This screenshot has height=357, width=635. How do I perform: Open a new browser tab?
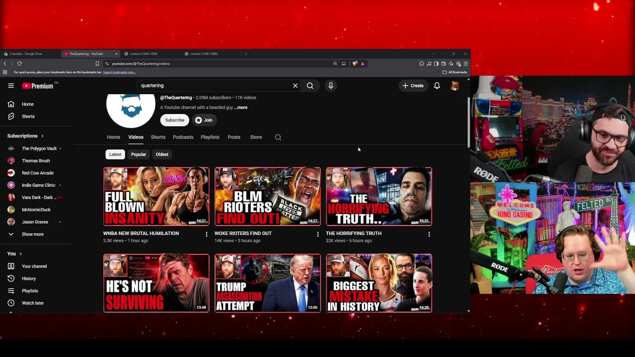pyautogui.click(x=246, y=54)
